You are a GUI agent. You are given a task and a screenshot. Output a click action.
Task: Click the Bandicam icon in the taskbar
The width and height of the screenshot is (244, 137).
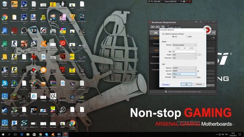(x=65, y=134)
